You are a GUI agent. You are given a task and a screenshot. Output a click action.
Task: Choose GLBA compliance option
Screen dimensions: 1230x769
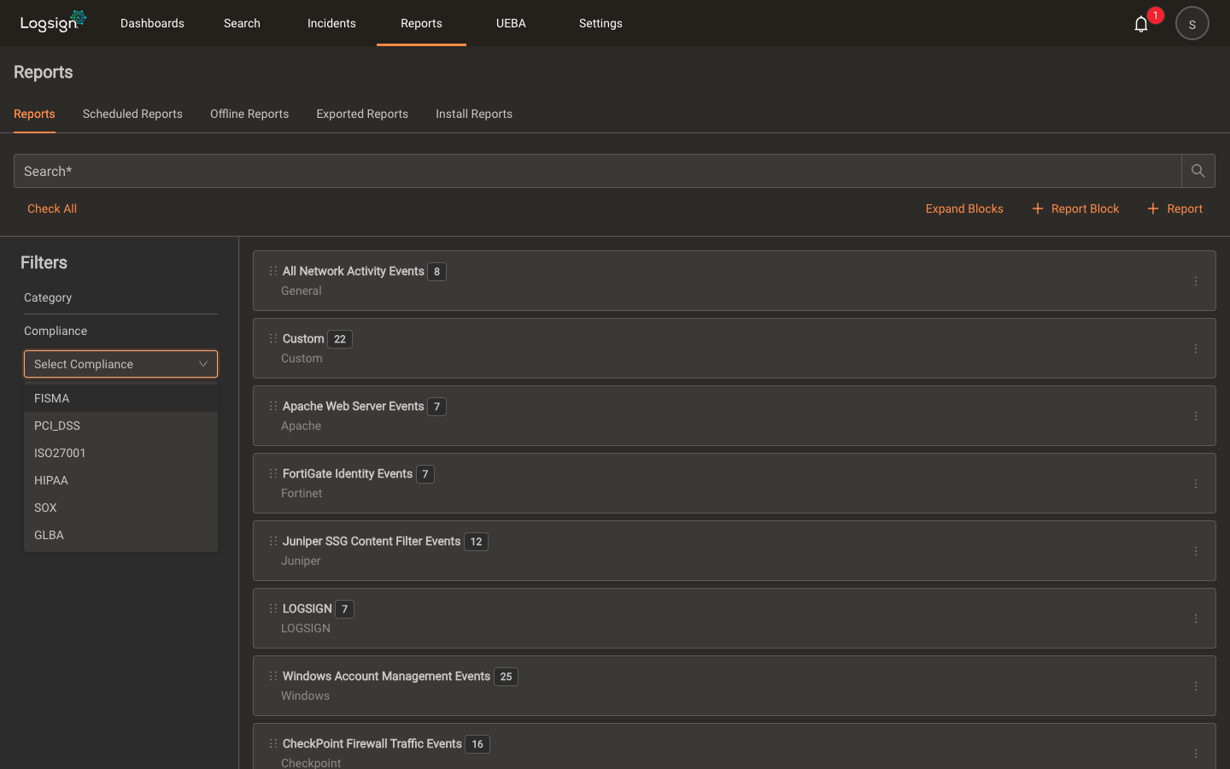(120, 535)
